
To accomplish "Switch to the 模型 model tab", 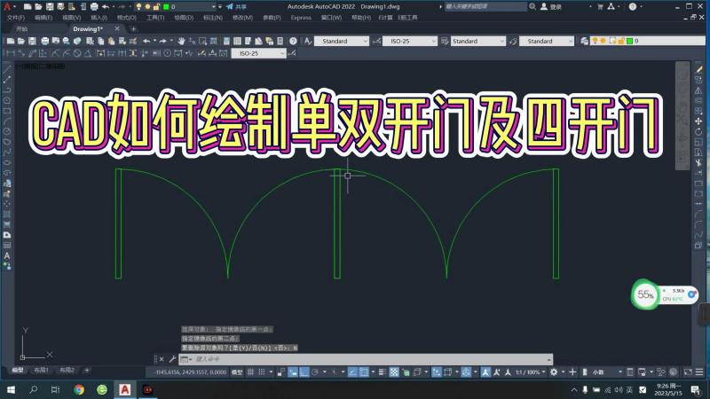I will [x=18, y=370].
